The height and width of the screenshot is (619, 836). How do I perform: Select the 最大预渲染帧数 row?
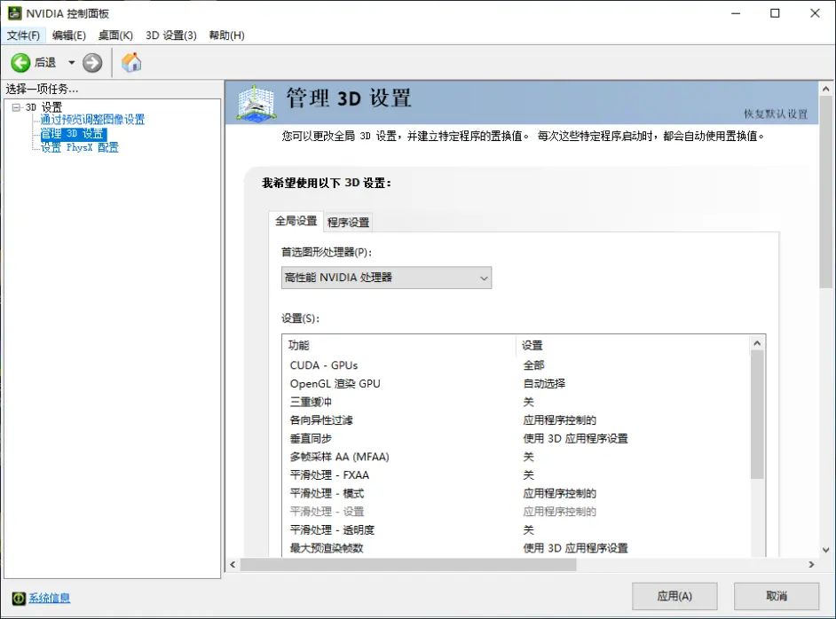point(517,548)
